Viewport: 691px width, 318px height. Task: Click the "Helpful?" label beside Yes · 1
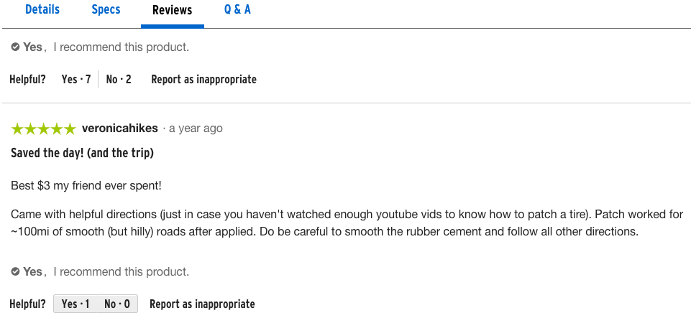pyautogui.click(x=28, y=304)
